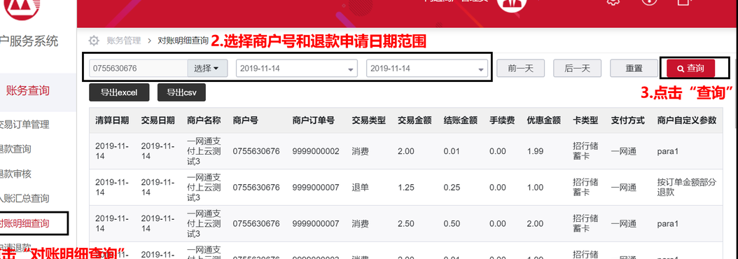738x259 pixels.
Task: Click discount amount 1.99
Action: [x=535, y=151]
